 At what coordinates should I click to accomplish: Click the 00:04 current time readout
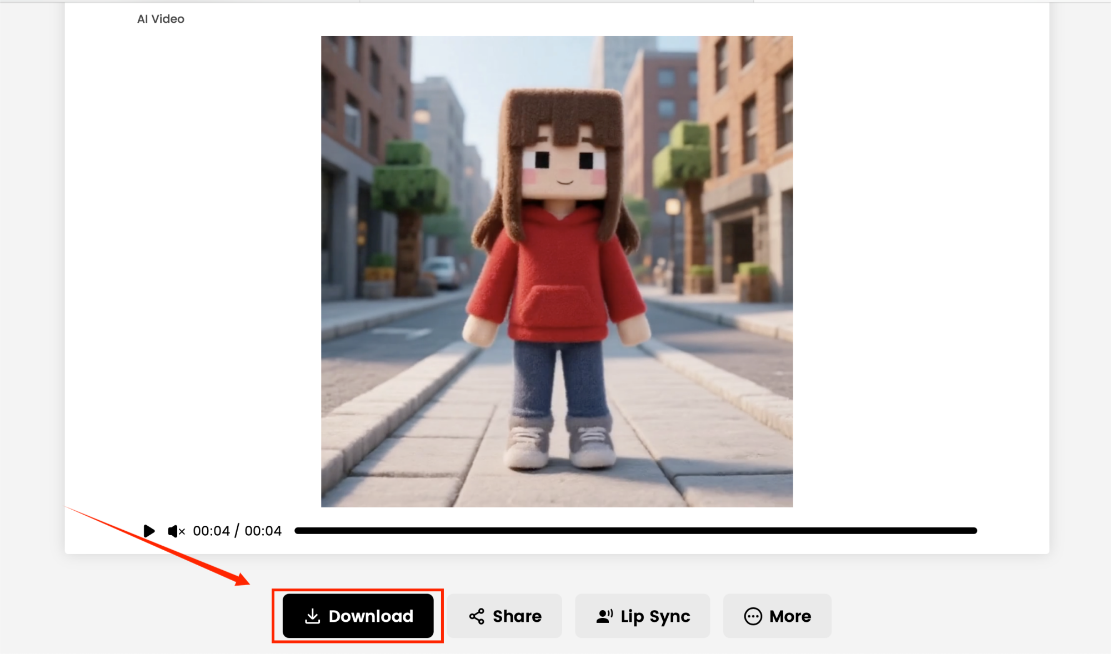[x=211, y=531]
